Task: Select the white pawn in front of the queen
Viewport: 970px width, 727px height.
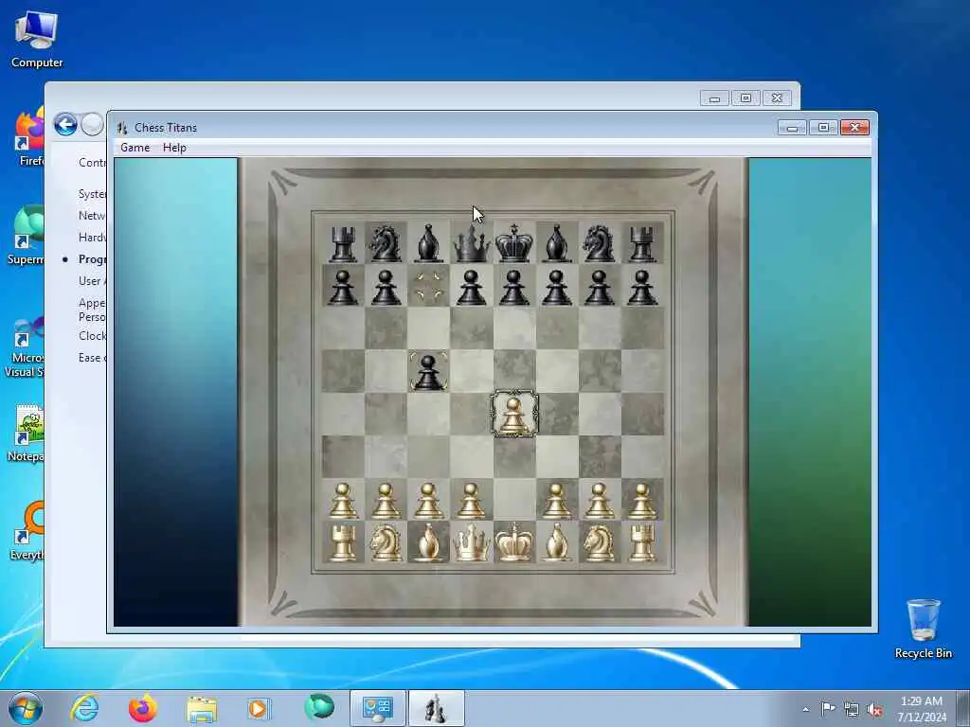Action: click(x=472, y=500)
